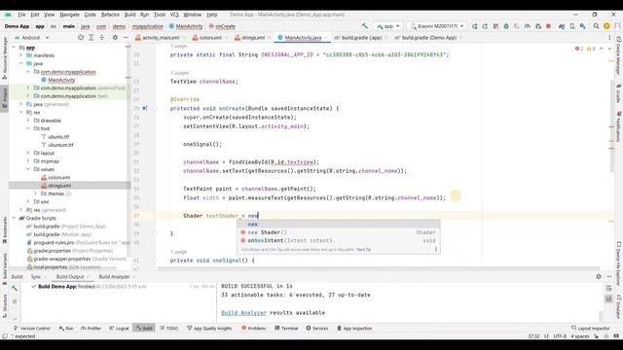Expand the mipmap folder
The height and width of the screenshot is (350, 623).
tap(28, 161)
